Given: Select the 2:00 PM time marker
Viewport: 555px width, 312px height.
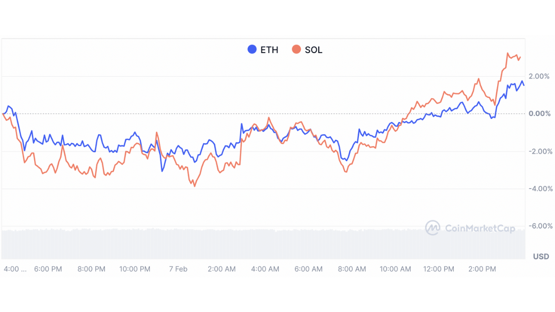Looking at the screenshot, I should pyautogui.click(x=482, y=269).
